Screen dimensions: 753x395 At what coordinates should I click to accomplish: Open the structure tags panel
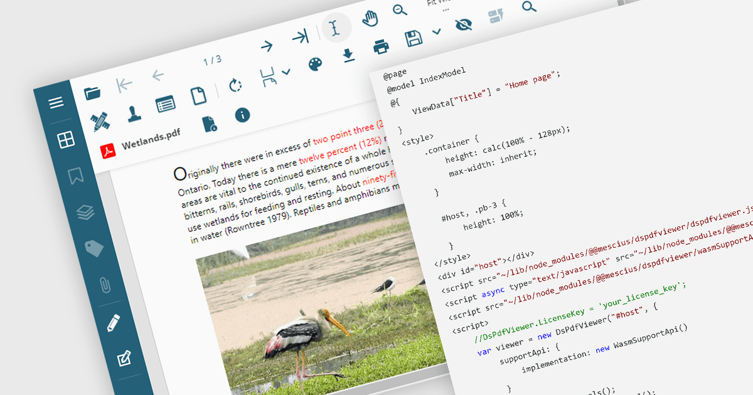pos(94,248)
